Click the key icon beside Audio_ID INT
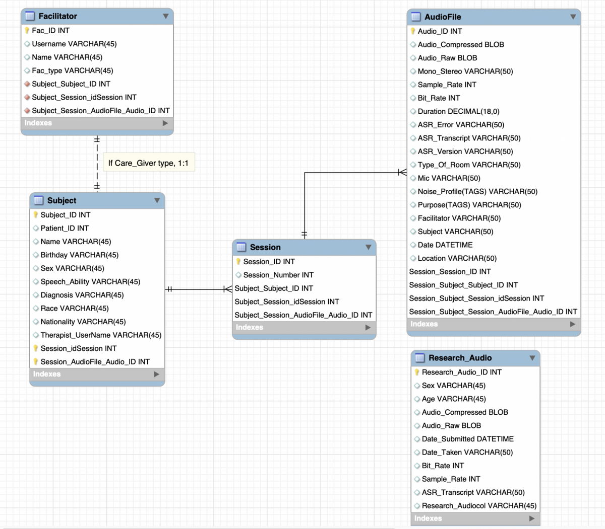 [x=413, y=31]
